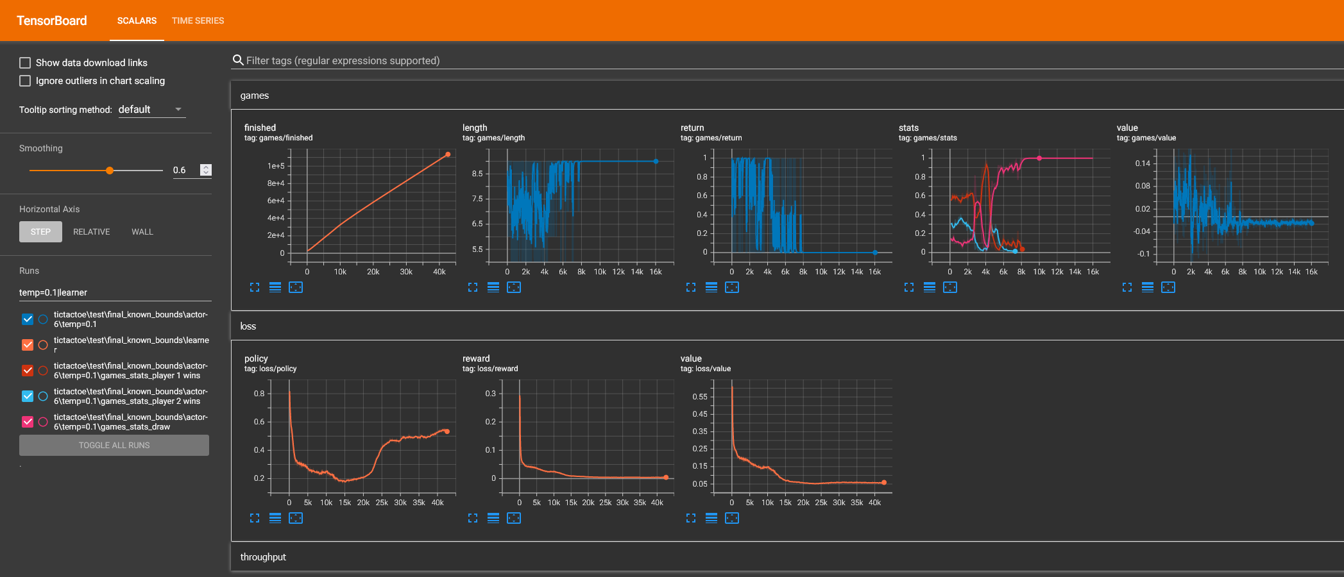Viewport: 1344px width, 577px height.
Task: Toggle y-axis log scale on return chart
Action: pos(711,287)
